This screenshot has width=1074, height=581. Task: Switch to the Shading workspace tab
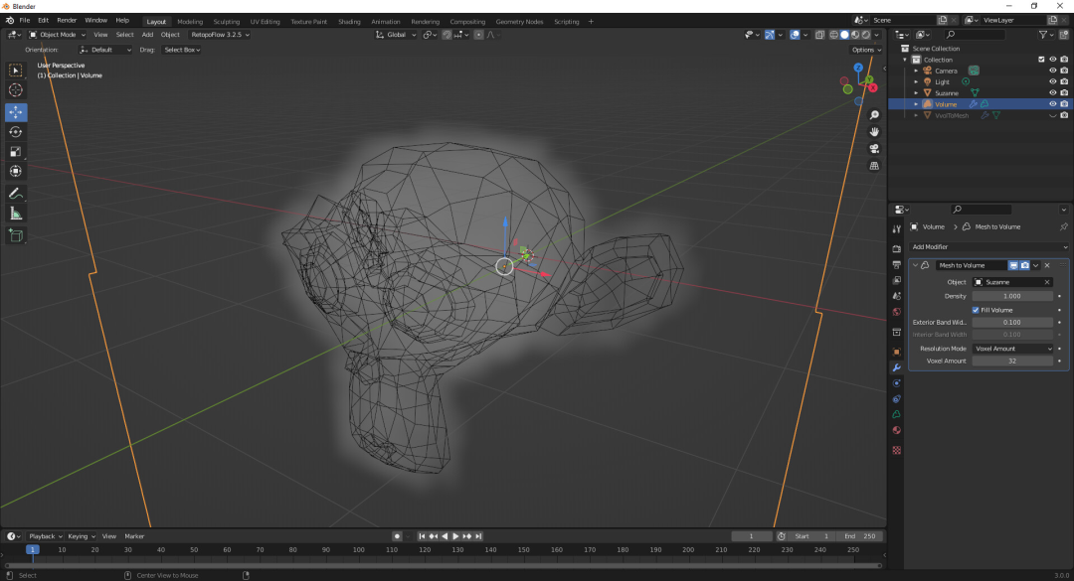point(349,21)
